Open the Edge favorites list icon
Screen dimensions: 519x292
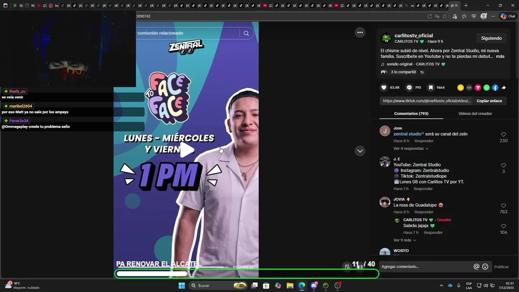click(464, 16)
